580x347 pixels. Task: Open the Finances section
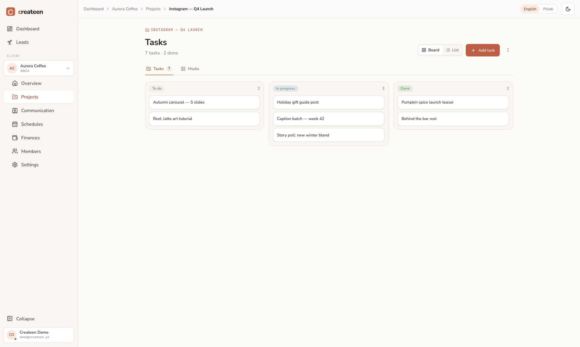coord(39,138)
